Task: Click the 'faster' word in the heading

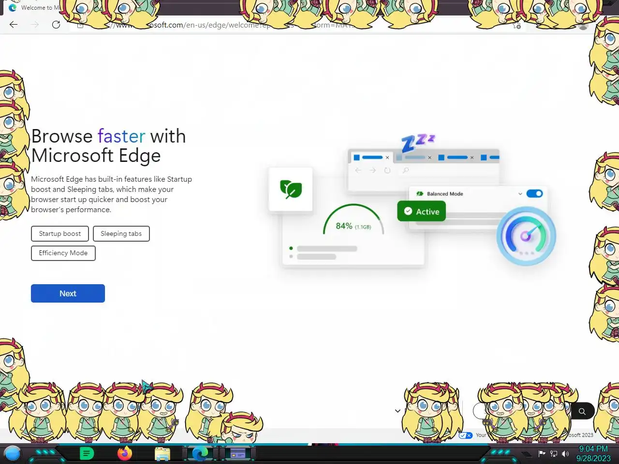Action: pyautogui.click(x=121, y=136)
